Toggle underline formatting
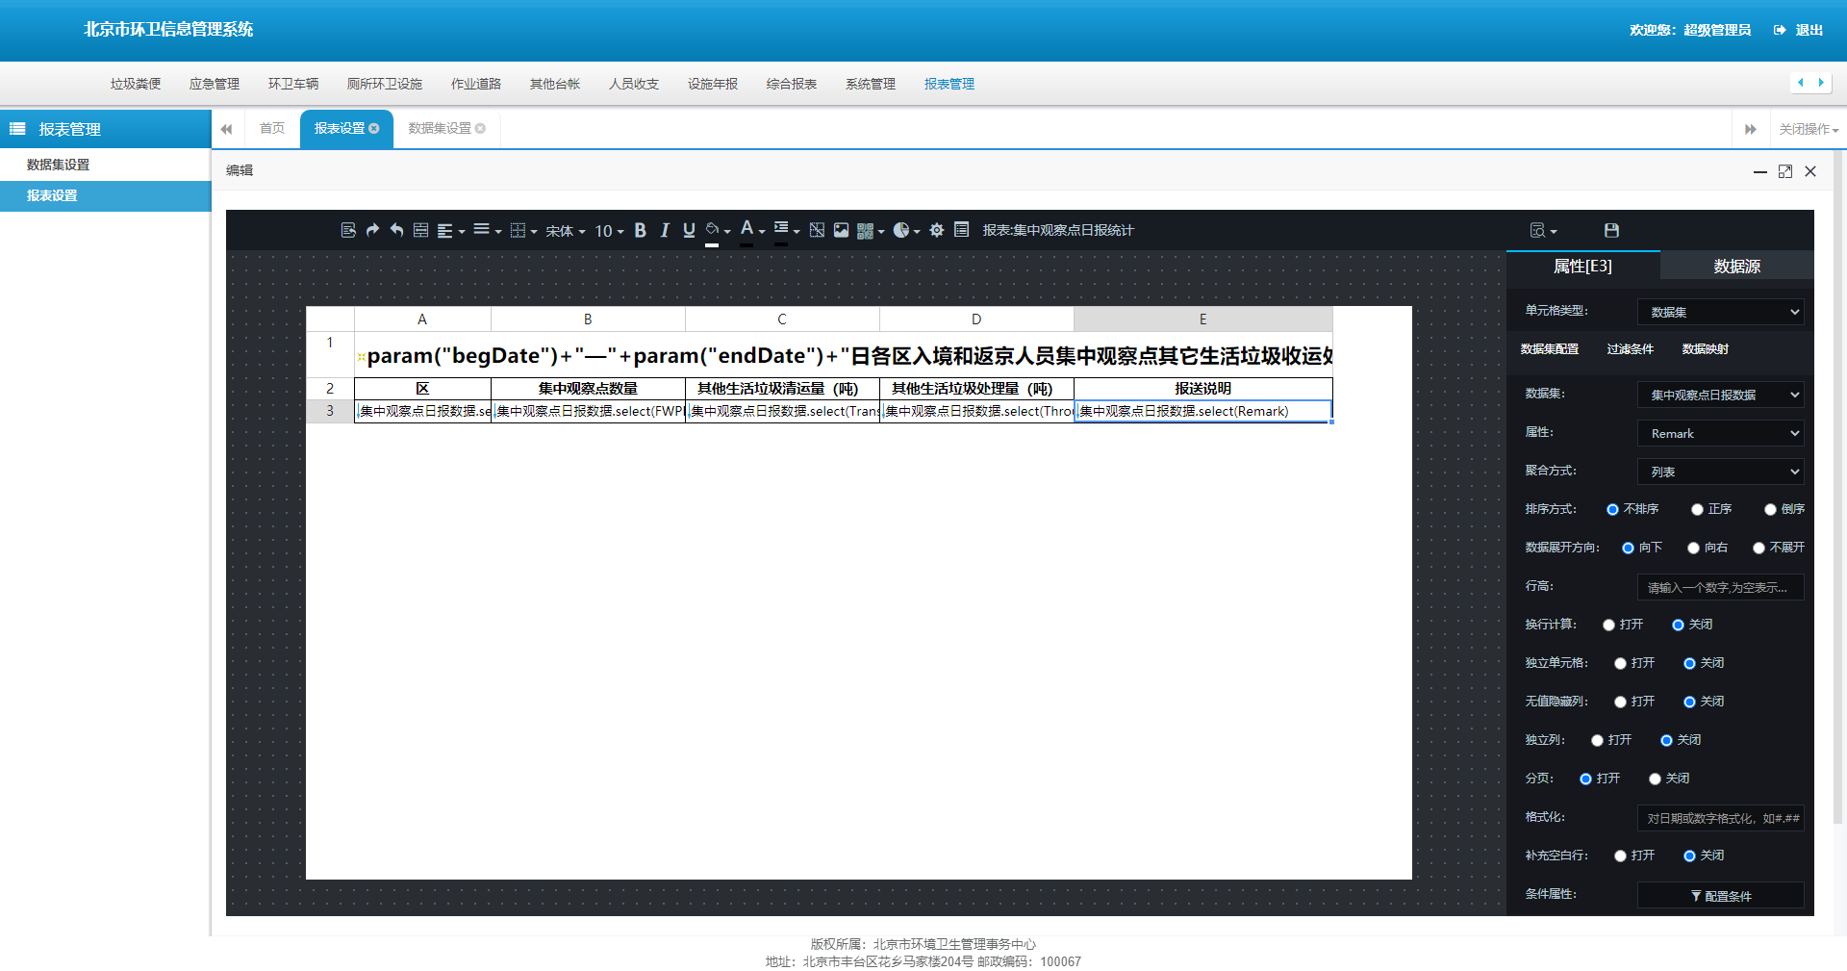 tap(689, 230)
